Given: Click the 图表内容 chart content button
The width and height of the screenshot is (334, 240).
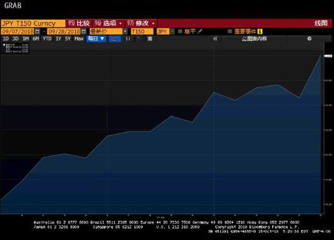Looking at the screenshot, I should tap(254, 39).
